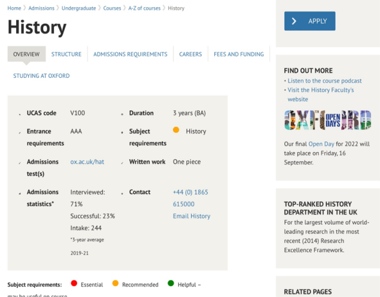Click the orange Recommended dot next to History
The height and width of the screenshot is (297, 380).
[176, 130]
